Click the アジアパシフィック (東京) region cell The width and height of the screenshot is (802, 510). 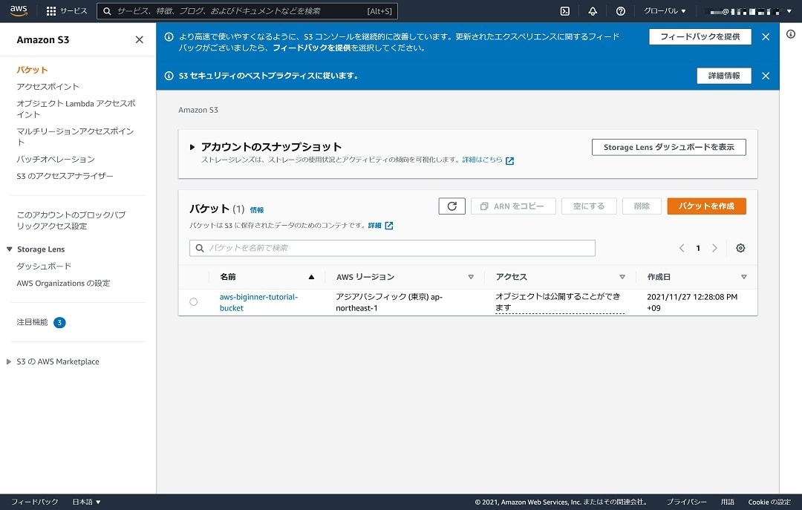tap(388, 302)
